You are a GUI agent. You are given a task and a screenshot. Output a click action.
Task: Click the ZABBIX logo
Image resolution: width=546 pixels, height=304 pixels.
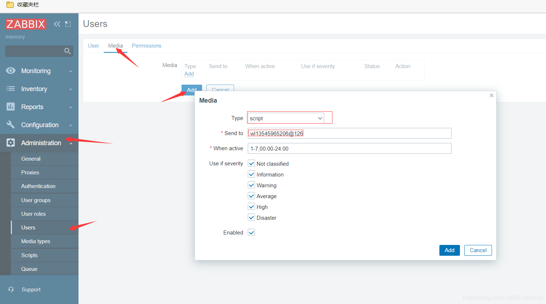point(26,24)
